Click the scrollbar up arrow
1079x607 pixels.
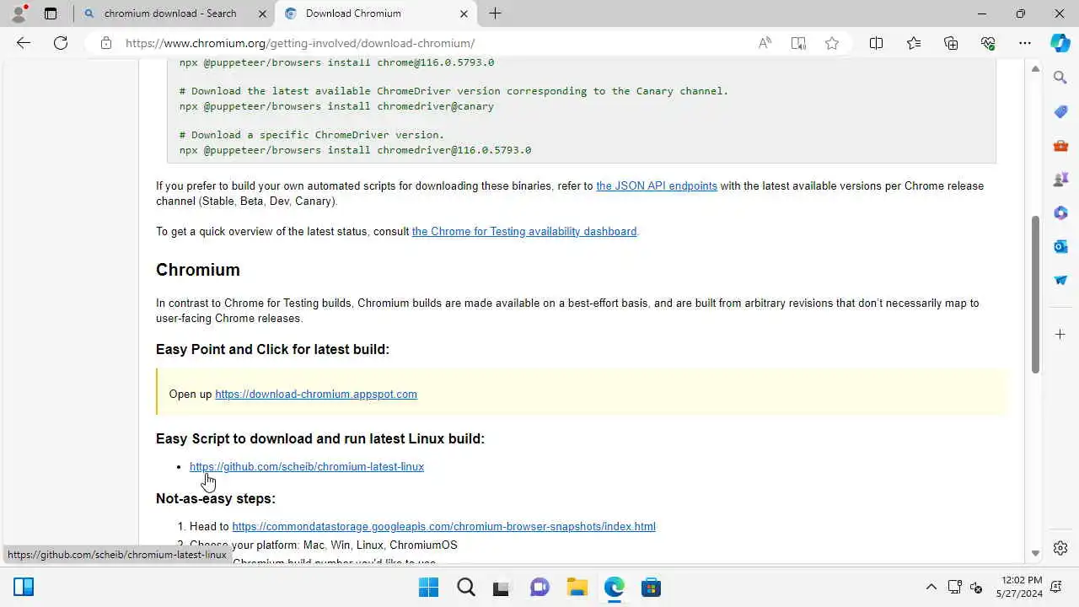pyautogui.click(x=1035, y=68)
